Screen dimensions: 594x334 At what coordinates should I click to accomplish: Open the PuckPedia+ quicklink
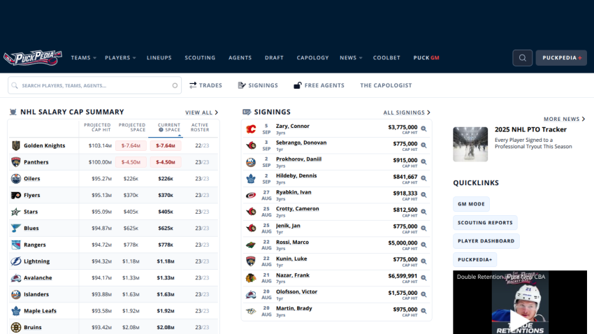(x=475, y=260)
